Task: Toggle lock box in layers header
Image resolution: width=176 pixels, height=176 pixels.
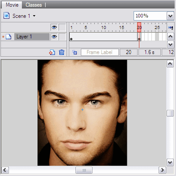Action: point(62,27)
